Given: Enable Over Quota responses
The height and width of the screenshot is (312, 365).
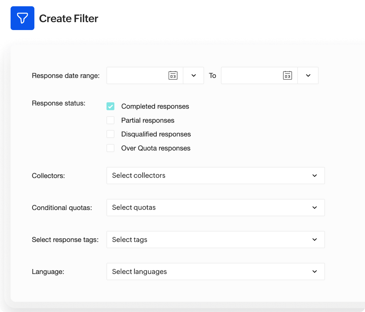Looking at the screenshot, I should click(110, 148).
